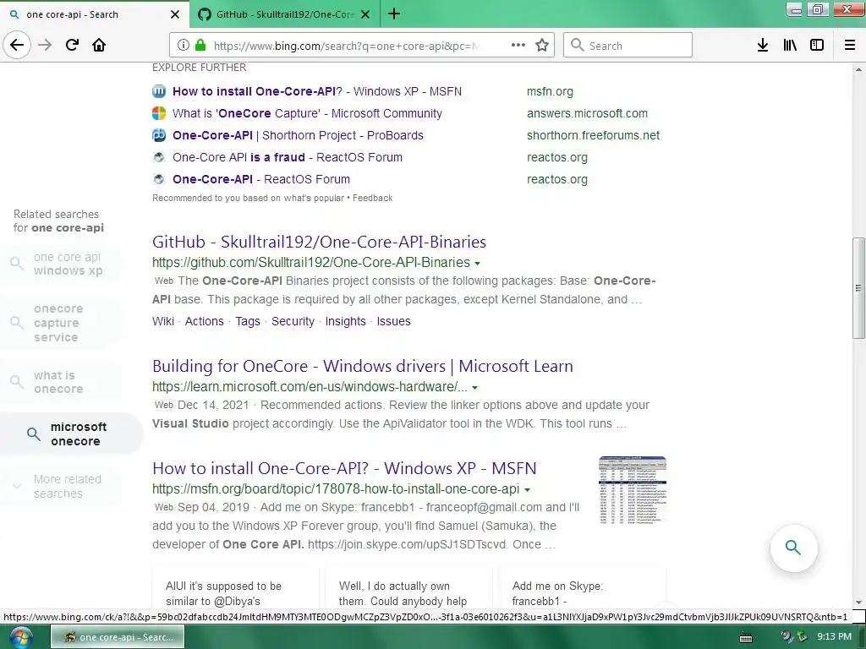Click 'msfn.org' domain in Explore Further
This screenshot has width=866, height=649.
(550, 91)
